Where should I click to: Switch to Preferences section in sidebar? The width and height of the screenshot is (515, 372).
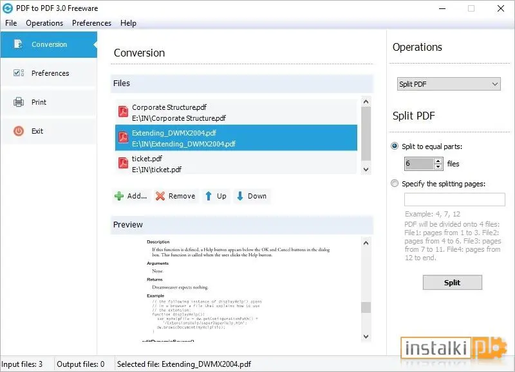(x=49, y=73)
